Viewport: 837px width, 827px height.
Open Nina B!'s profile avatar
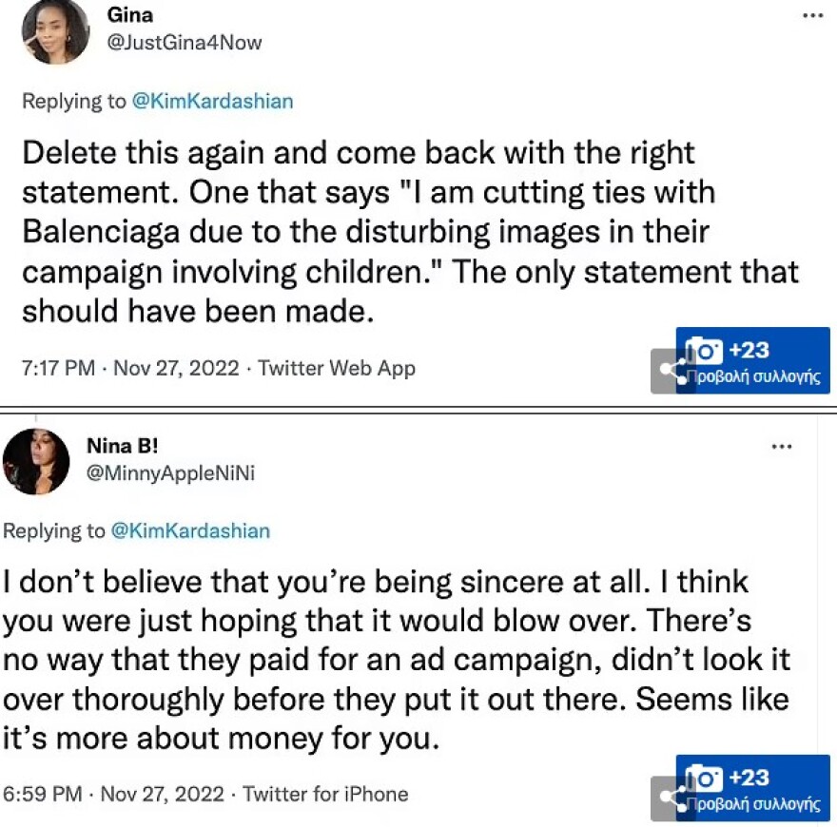(36, 461)
